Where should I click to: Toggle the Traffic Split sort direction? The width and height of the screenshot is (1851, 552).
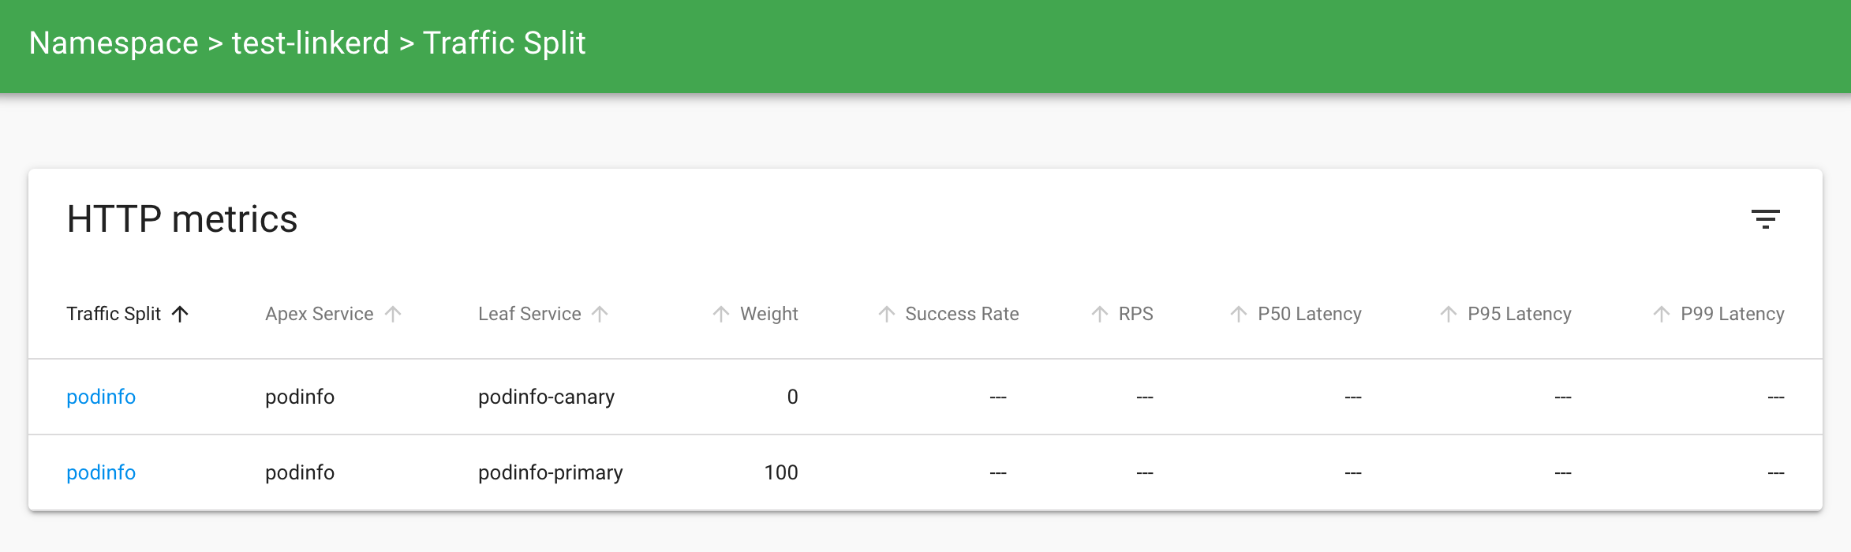[181, 314]
